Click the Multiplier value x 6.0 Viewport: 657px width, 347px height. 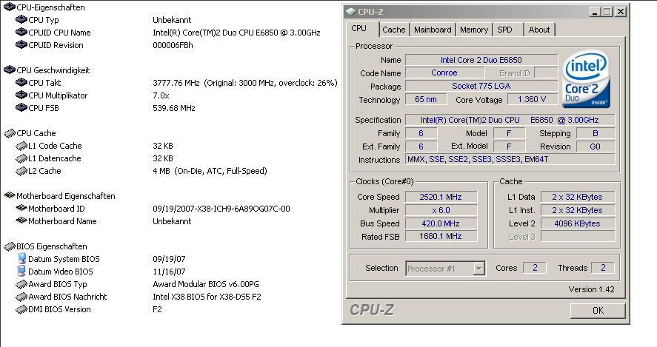(x=441, y=210)
